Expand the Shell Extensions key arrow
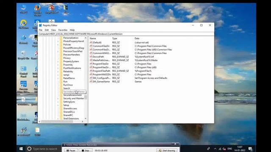This screenshot has width=271, height=152. click(58, 119)
